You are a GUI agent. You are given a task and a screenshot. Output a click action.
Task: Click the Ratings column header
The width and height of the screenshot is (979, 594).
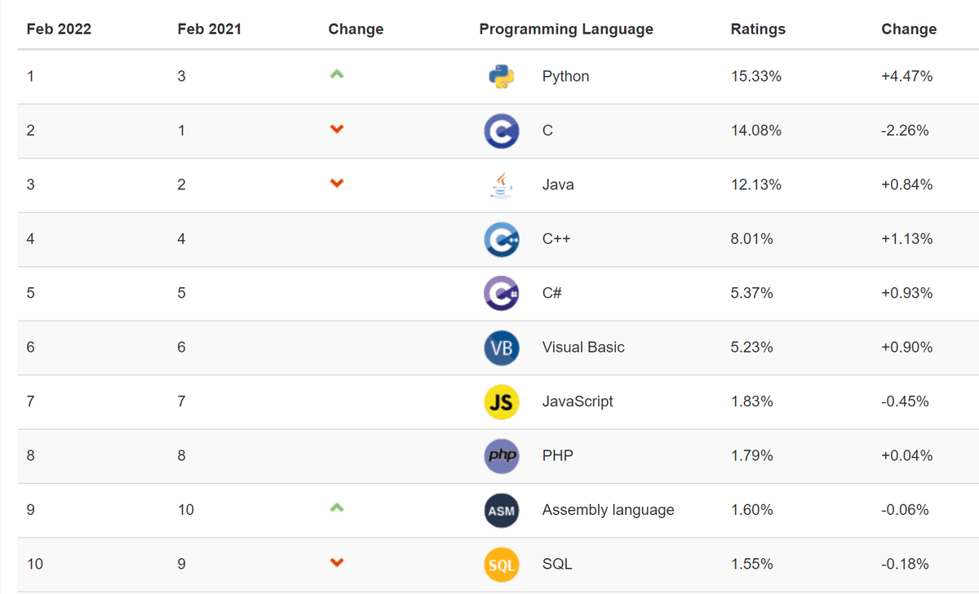[758, 29]
